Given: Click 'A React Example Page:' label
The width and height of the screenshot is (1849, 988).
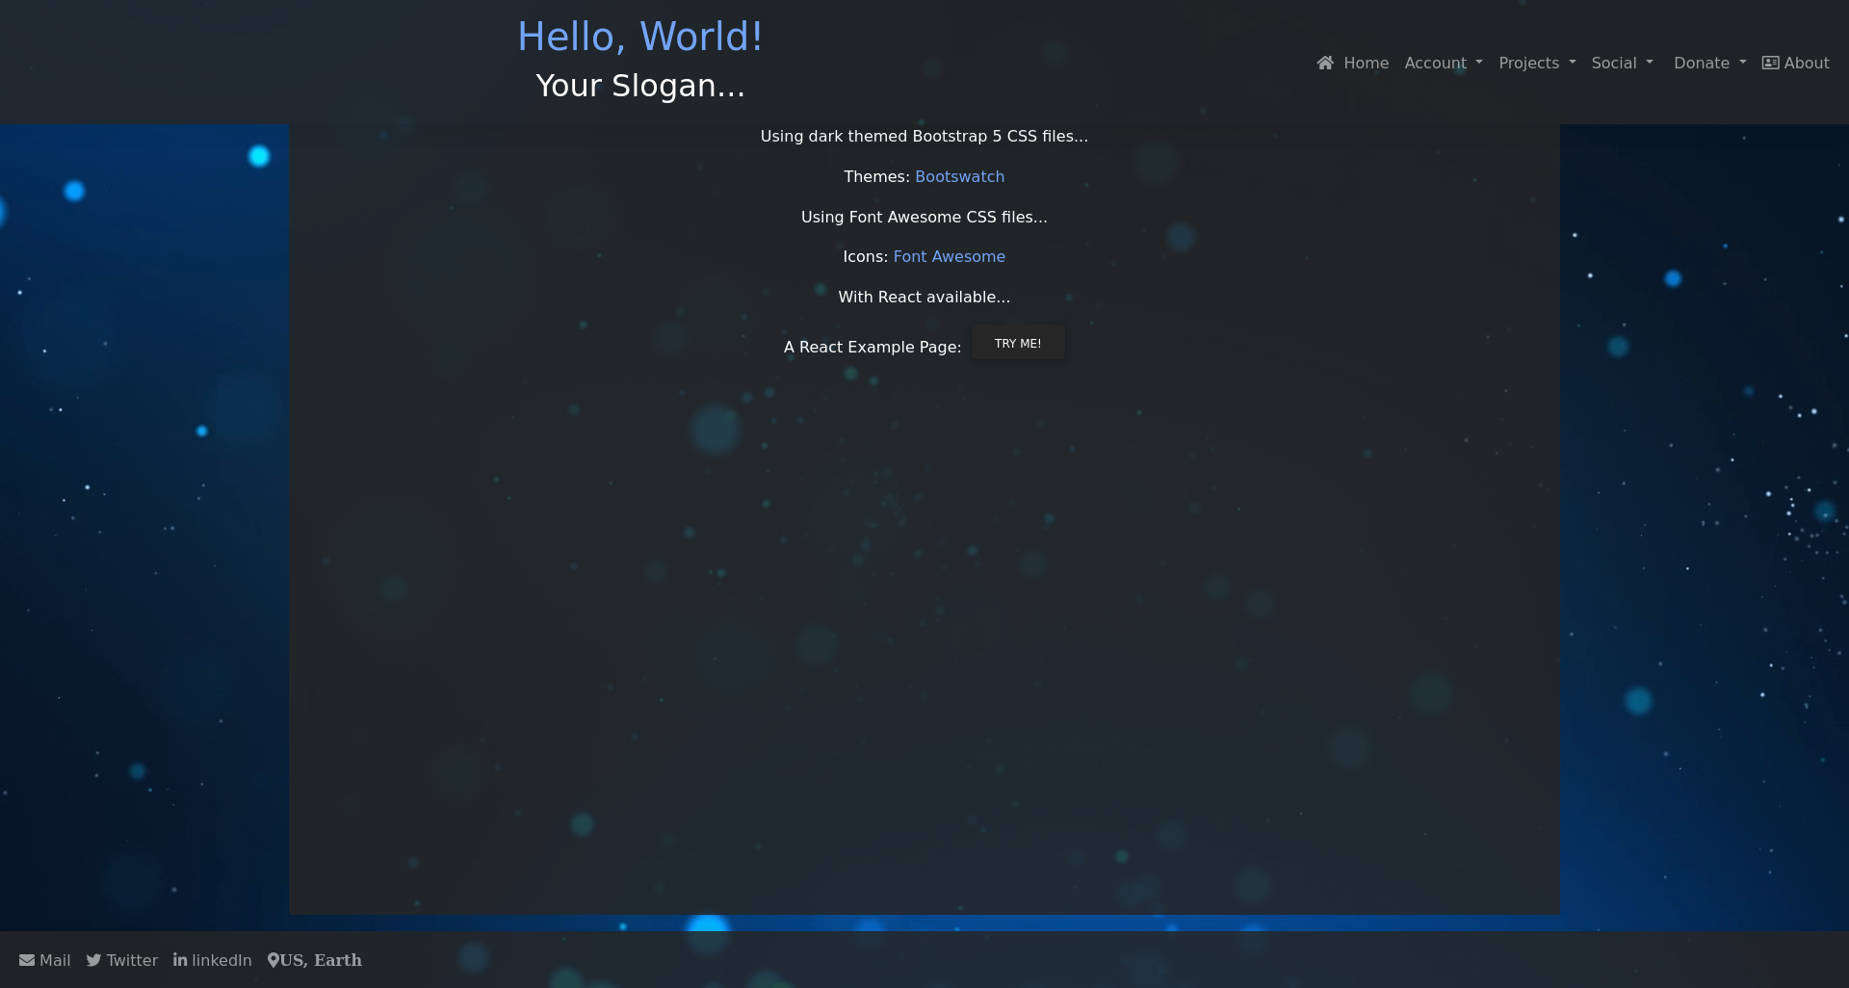Looking at the screenshot, I should [872, 347].
